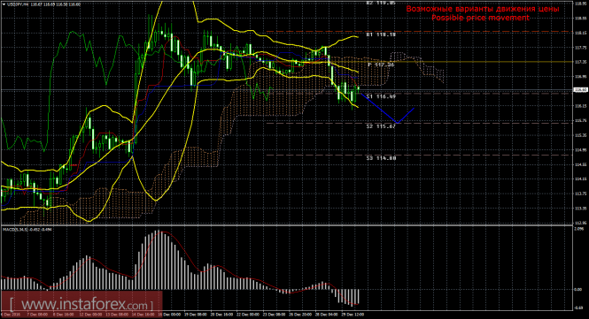Click the S1 116.49 support label

[381, 96]
